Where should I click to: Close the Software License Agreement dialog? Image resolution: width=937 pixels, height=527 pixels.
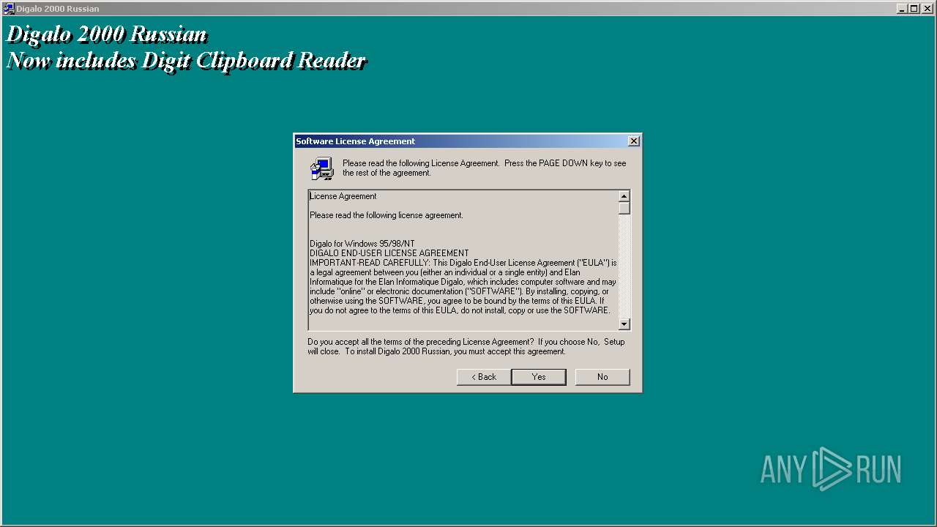[x=634, y=141]
